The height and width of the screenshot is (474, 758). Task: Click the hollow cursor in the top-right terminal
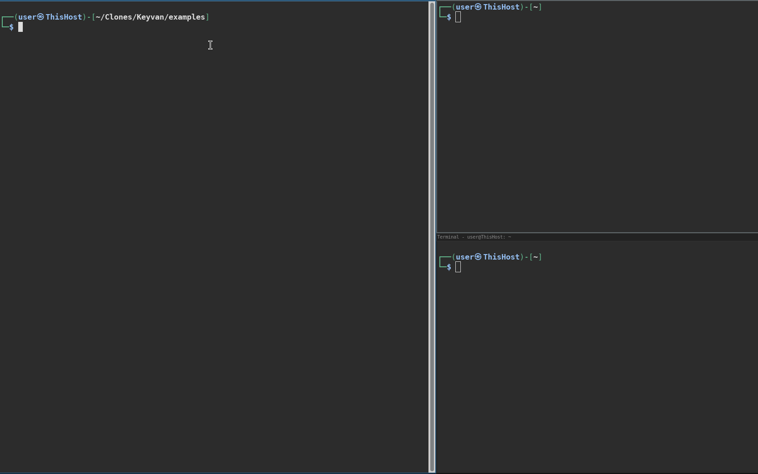coord(458,17)
